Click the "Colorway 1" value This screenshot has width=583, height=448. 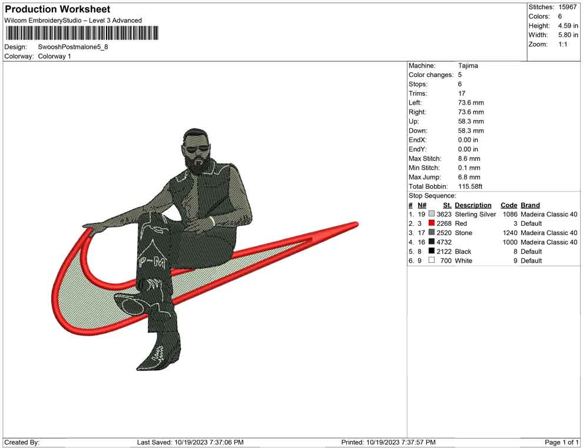coord(54,56)
